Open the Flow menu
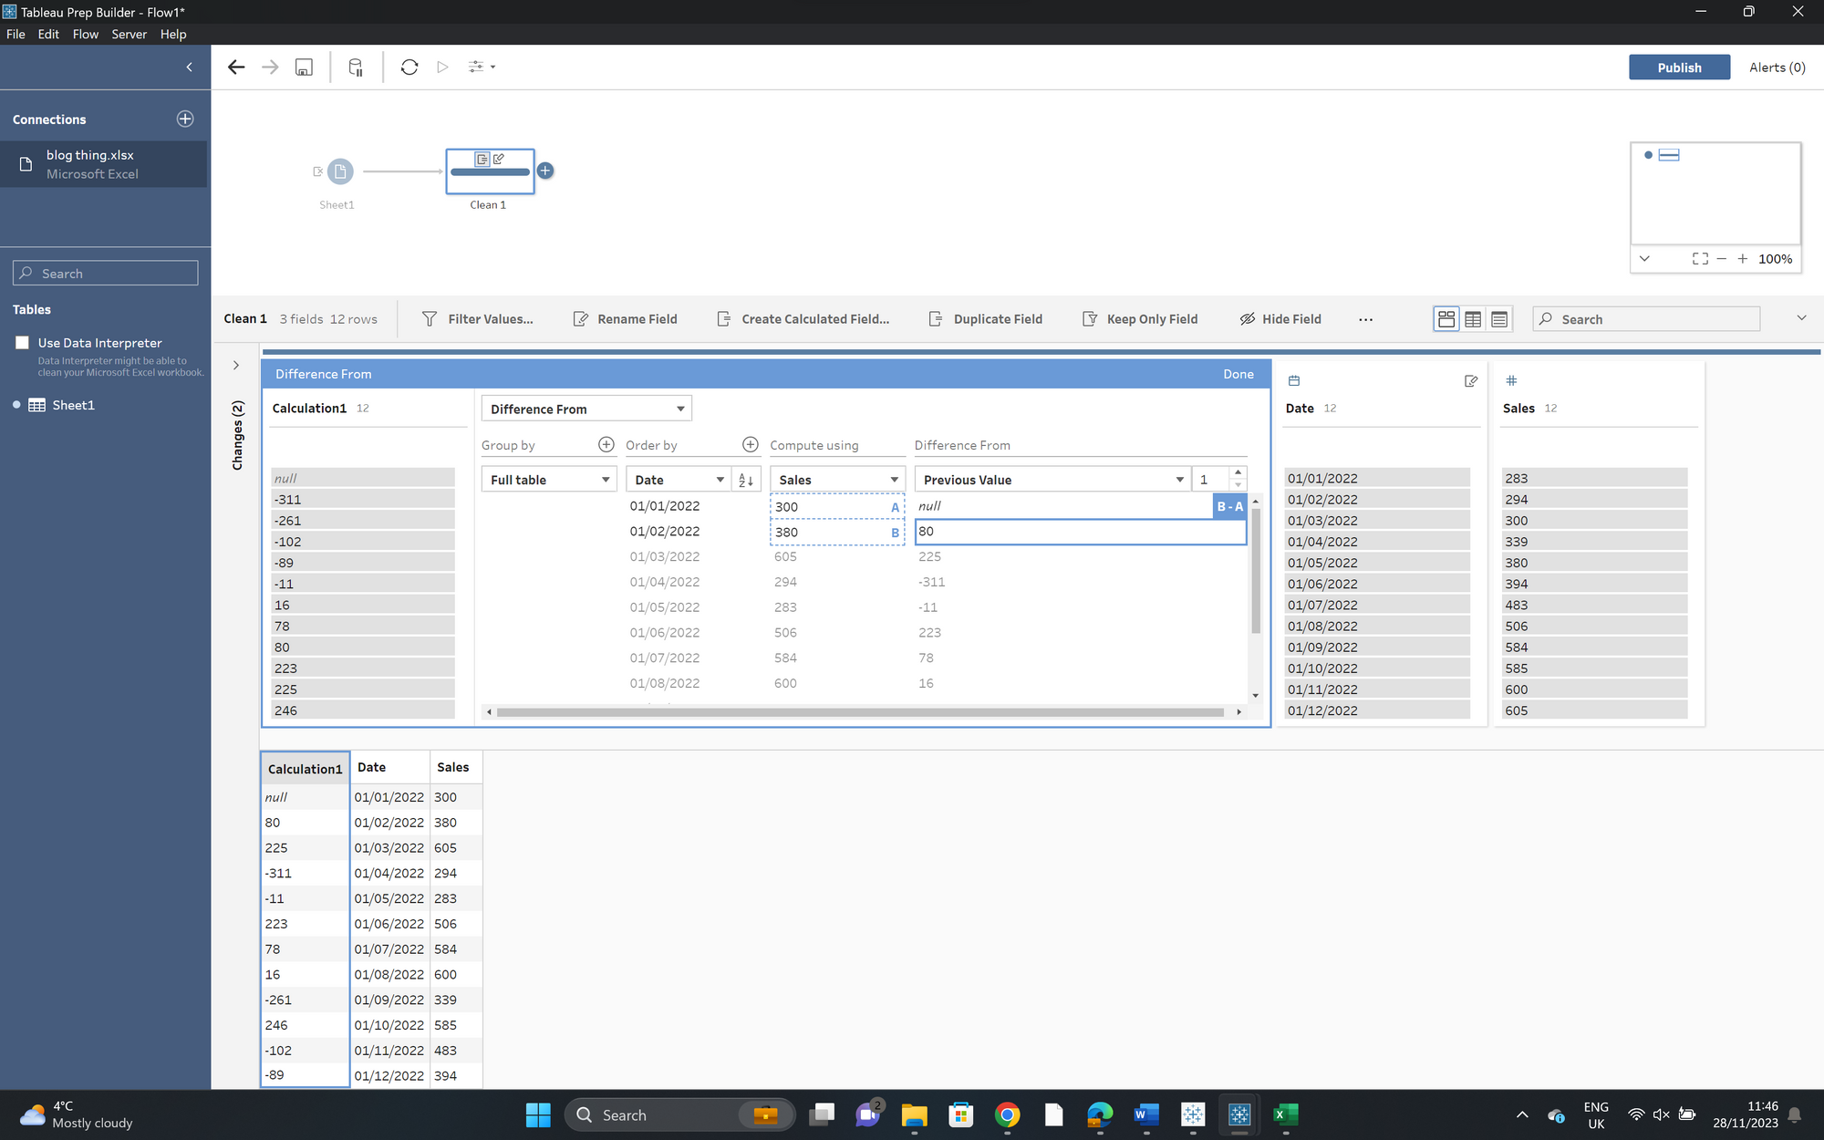This screenshot has width=1824, height=1140. click(x=85, y=34)
